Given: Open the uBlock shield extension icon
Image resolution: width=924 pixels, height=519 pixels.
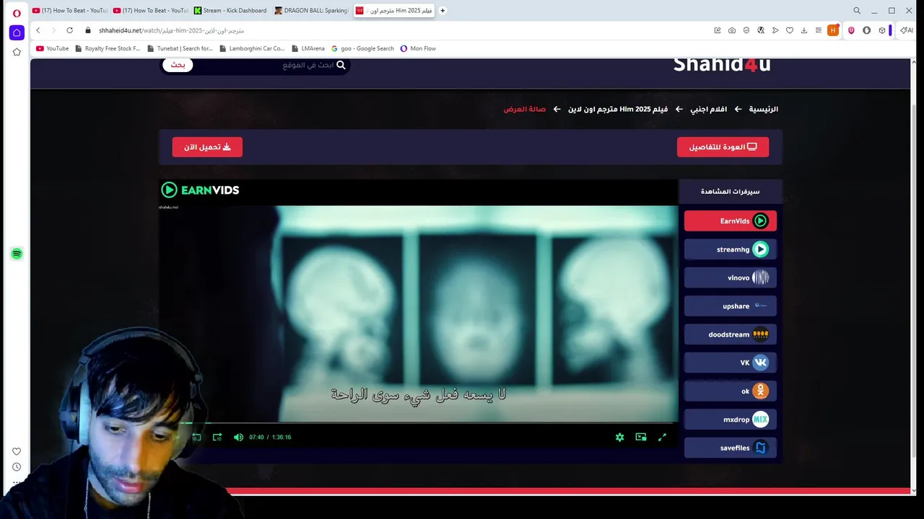Looking at the screenshot, I should [x=851, y=30].
